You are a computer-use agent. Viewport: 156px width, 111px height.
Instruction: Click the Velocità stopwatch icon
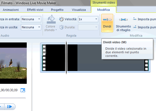click(61, 19)
